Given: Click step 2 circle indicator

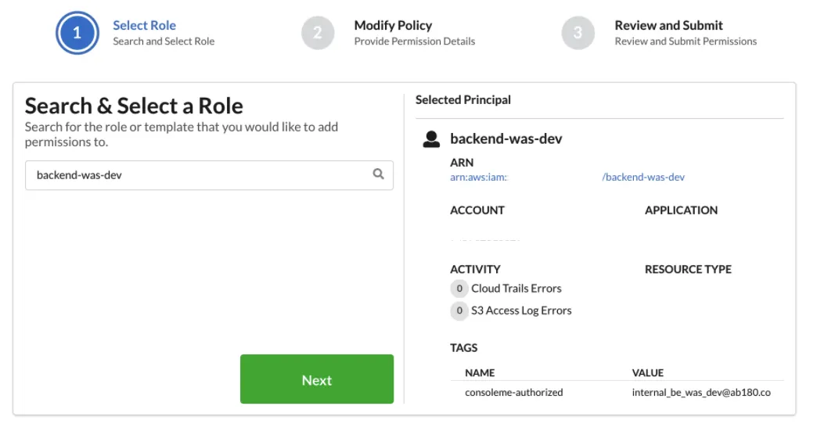Looking at the screenshot, I should pos(318,33).
